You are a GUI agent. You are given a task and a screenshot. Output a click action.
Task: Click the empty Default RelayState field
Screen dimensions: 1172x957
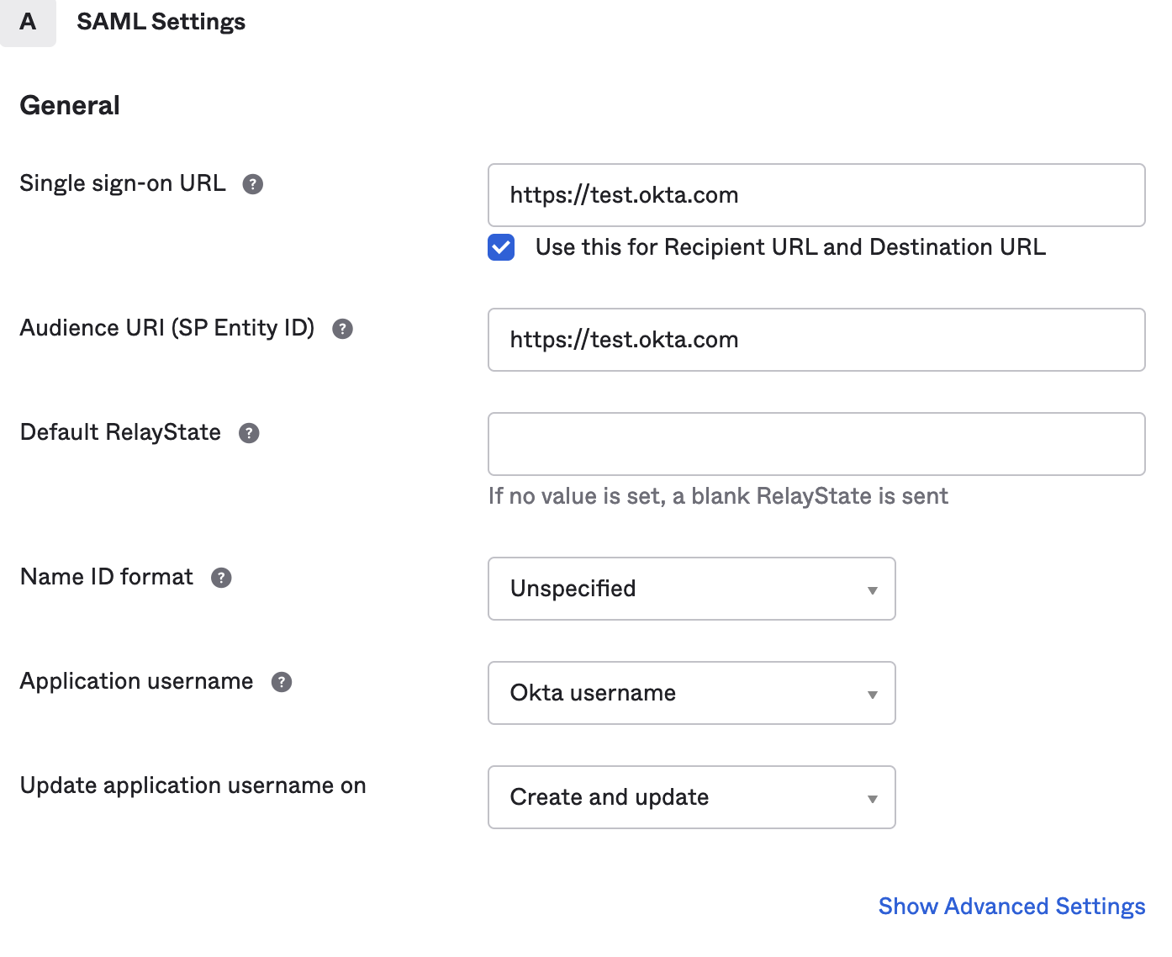[816, 444]
